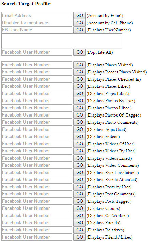Screen dimensions: 151x243
Task: Focus the Events Attended user number field
Action: (37, 180)
